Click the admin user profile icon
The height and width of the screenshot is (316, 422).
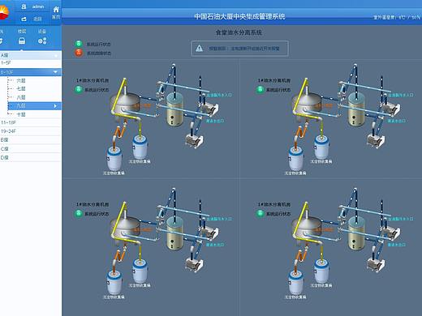click(24, 6)
